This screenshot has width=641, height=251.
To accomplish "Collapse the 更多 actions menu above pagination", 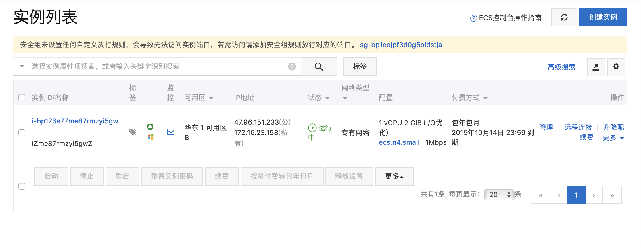I will tap(394, 176).
